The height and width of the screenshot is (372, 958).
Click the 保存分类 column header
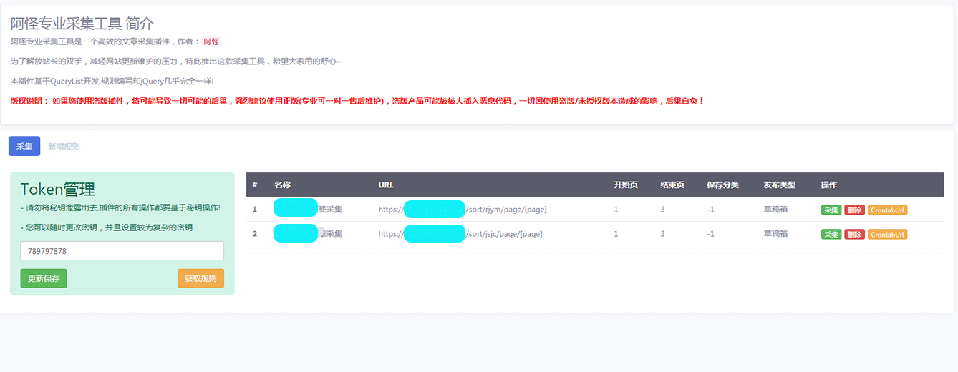pyautogui.click(x=722, y=185)
